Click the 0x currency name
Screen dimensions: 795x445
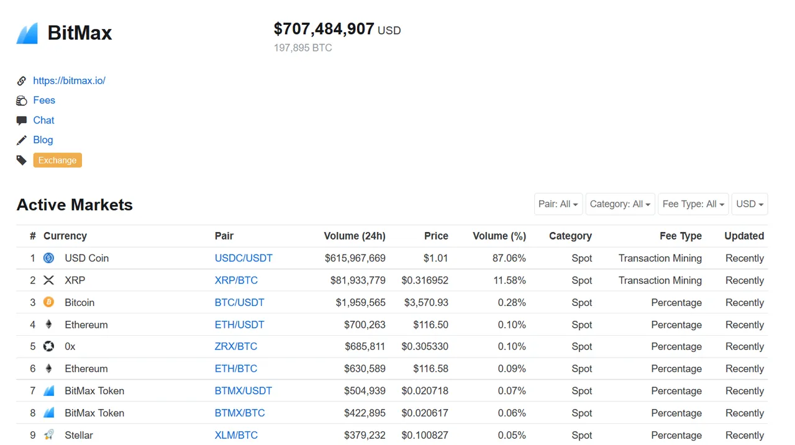70,346
